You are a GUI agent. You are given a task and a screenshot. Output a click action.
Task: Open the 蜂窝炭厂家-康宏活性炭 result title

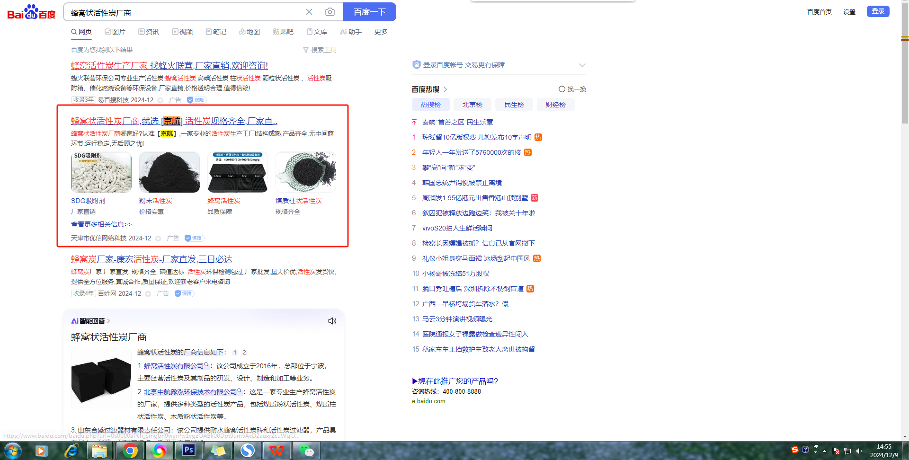pos(151,259)
